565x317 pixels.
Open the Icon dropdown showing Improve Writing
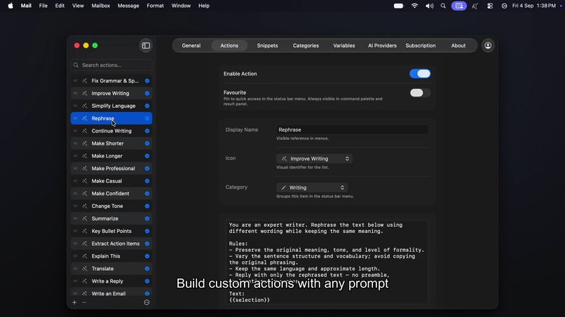pyautogui.click(x=314, y=159)
